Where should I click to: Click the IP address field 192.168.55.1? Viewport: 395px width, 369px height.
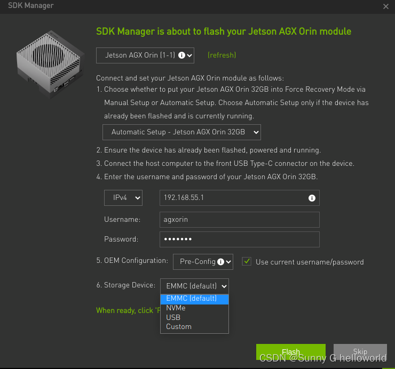coord(240,198)
